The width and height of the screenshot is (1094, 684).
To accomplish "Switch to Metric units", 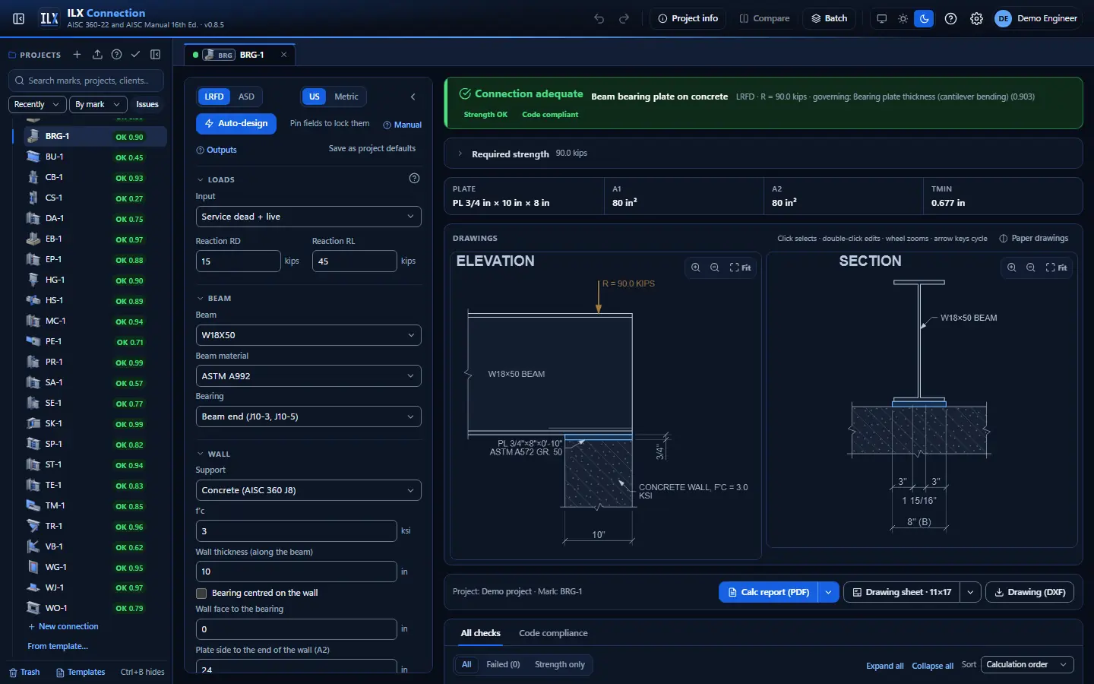I will [346, 97].
